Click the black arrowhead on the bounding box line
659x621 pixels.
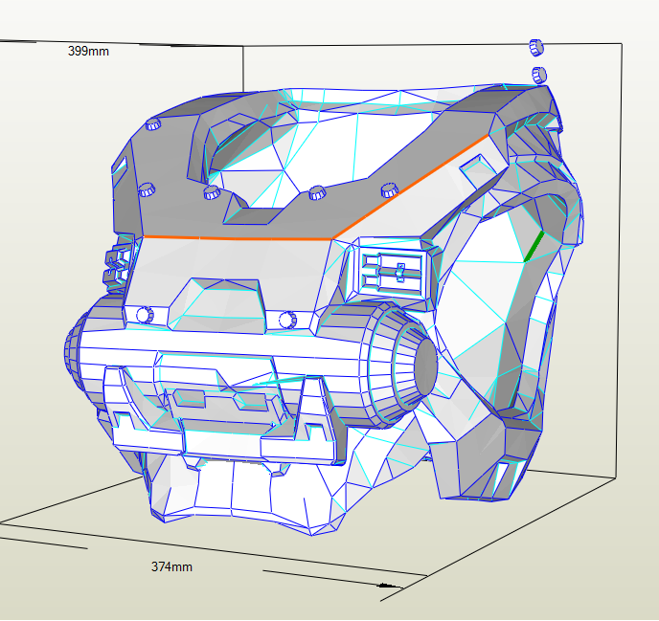pyautogui.click(x=390, y=586)
